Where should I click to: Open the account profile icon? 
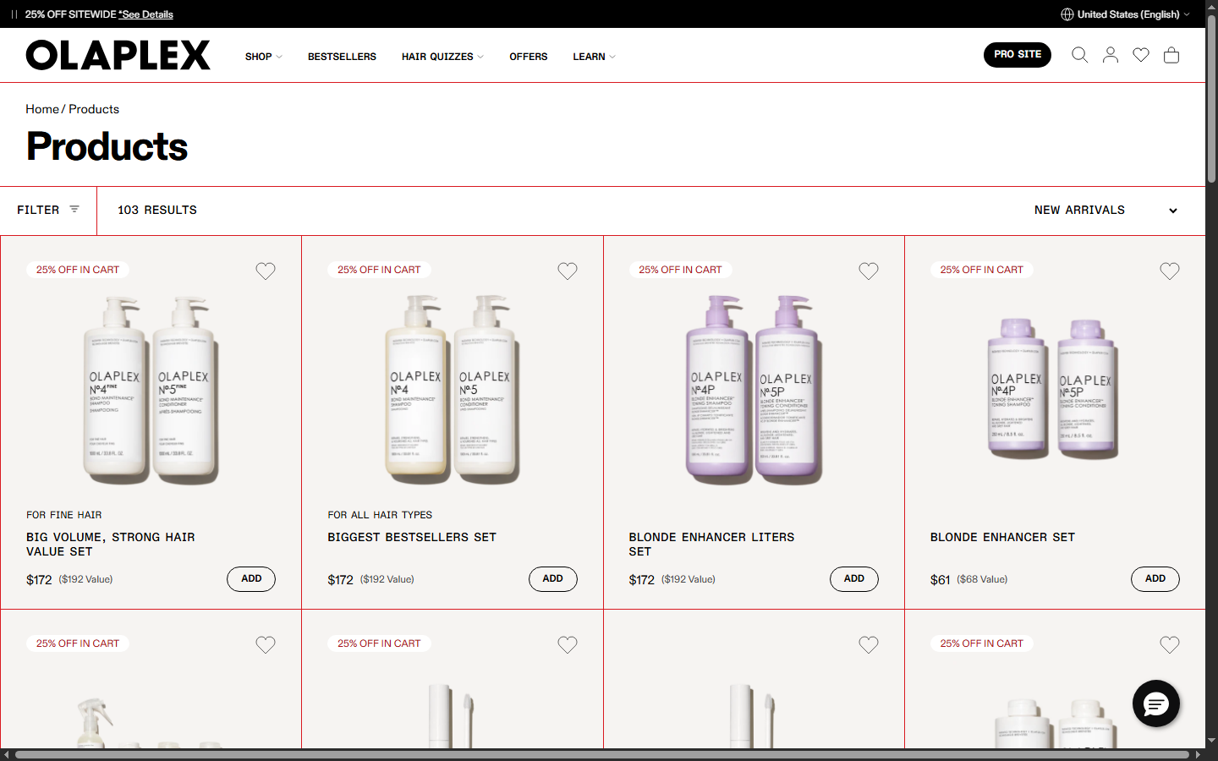pyautogui.click(x=1111, y=55)
